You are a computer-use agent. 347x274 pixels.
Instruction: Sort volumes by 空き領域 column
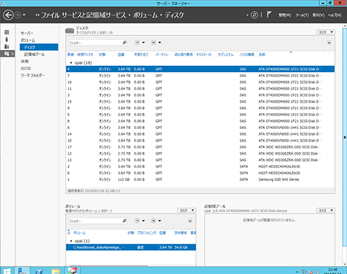(x=180, y=233)
